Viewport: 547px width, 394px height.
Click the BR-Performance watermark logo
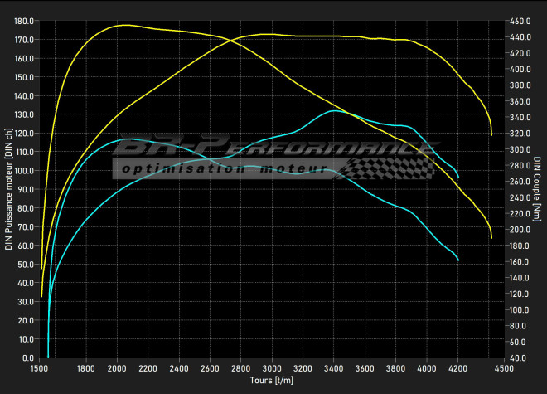click(273, 148)
